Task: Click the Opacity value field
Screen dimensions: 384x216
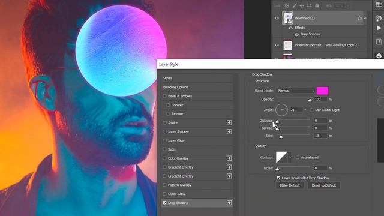Action: (320, 99)
